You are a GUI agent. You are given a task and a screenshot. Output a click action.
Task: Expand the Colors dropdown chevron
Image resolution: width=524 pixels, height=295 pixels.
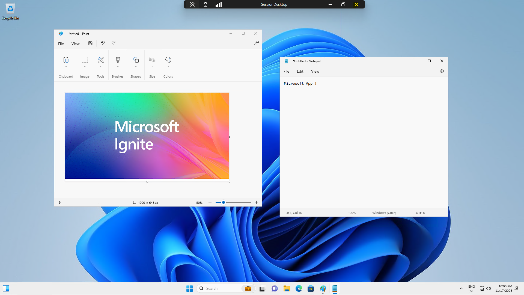click(168, 66)
